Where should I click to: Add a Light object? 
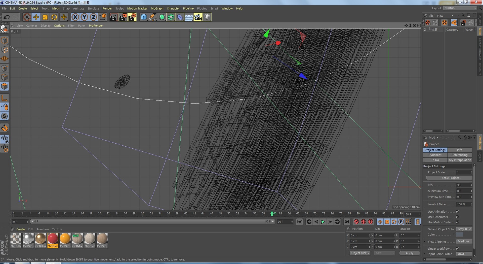click(x=207, y=17)
